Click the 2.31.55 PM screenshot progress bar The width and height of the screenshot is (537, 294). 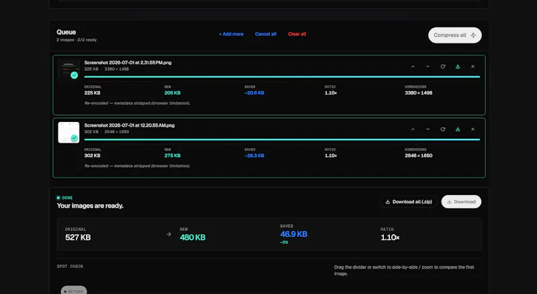click(x=282, y=77)
